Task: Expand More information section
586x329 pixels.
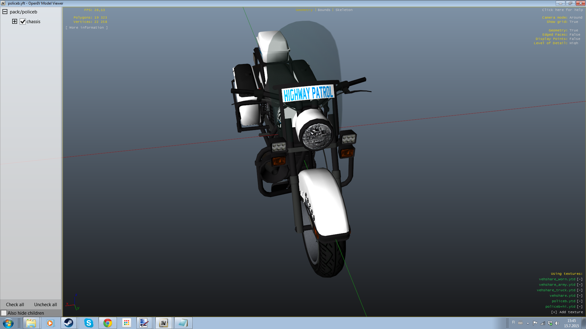Action: click(x=86, y=28)
